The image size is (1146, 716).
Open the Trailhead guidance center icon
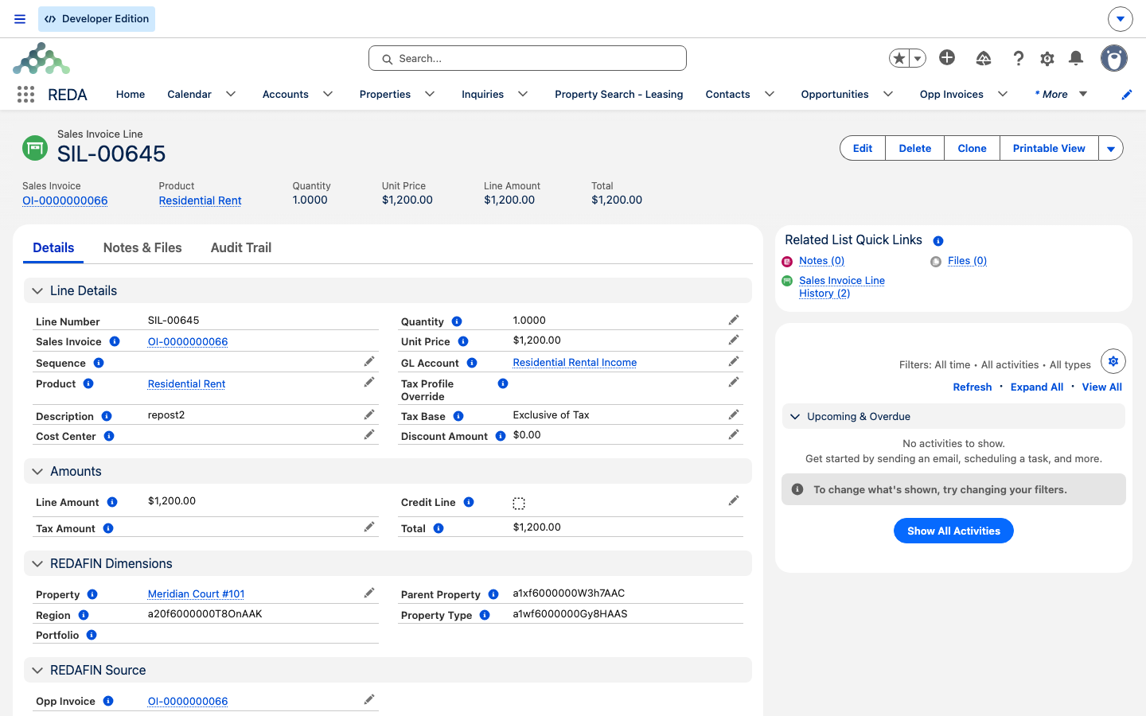click(x=984, y=58)
